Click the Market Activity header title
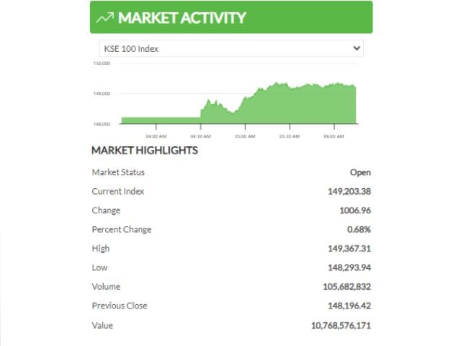461x346 pixels. (182, 17)
